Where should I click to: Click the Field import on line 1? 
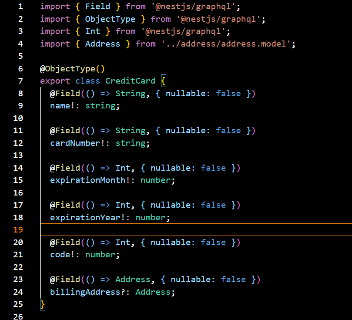pyautogui.click(x=97, y=6)
